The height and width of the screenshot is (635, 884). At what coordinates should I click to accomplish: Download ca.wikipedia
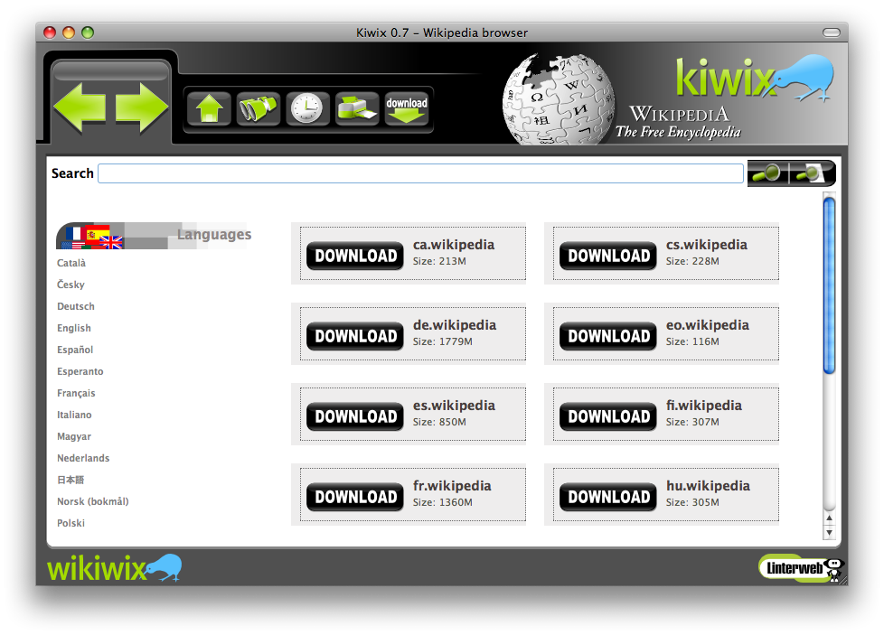pyautogui.click(x=355, y=256)
